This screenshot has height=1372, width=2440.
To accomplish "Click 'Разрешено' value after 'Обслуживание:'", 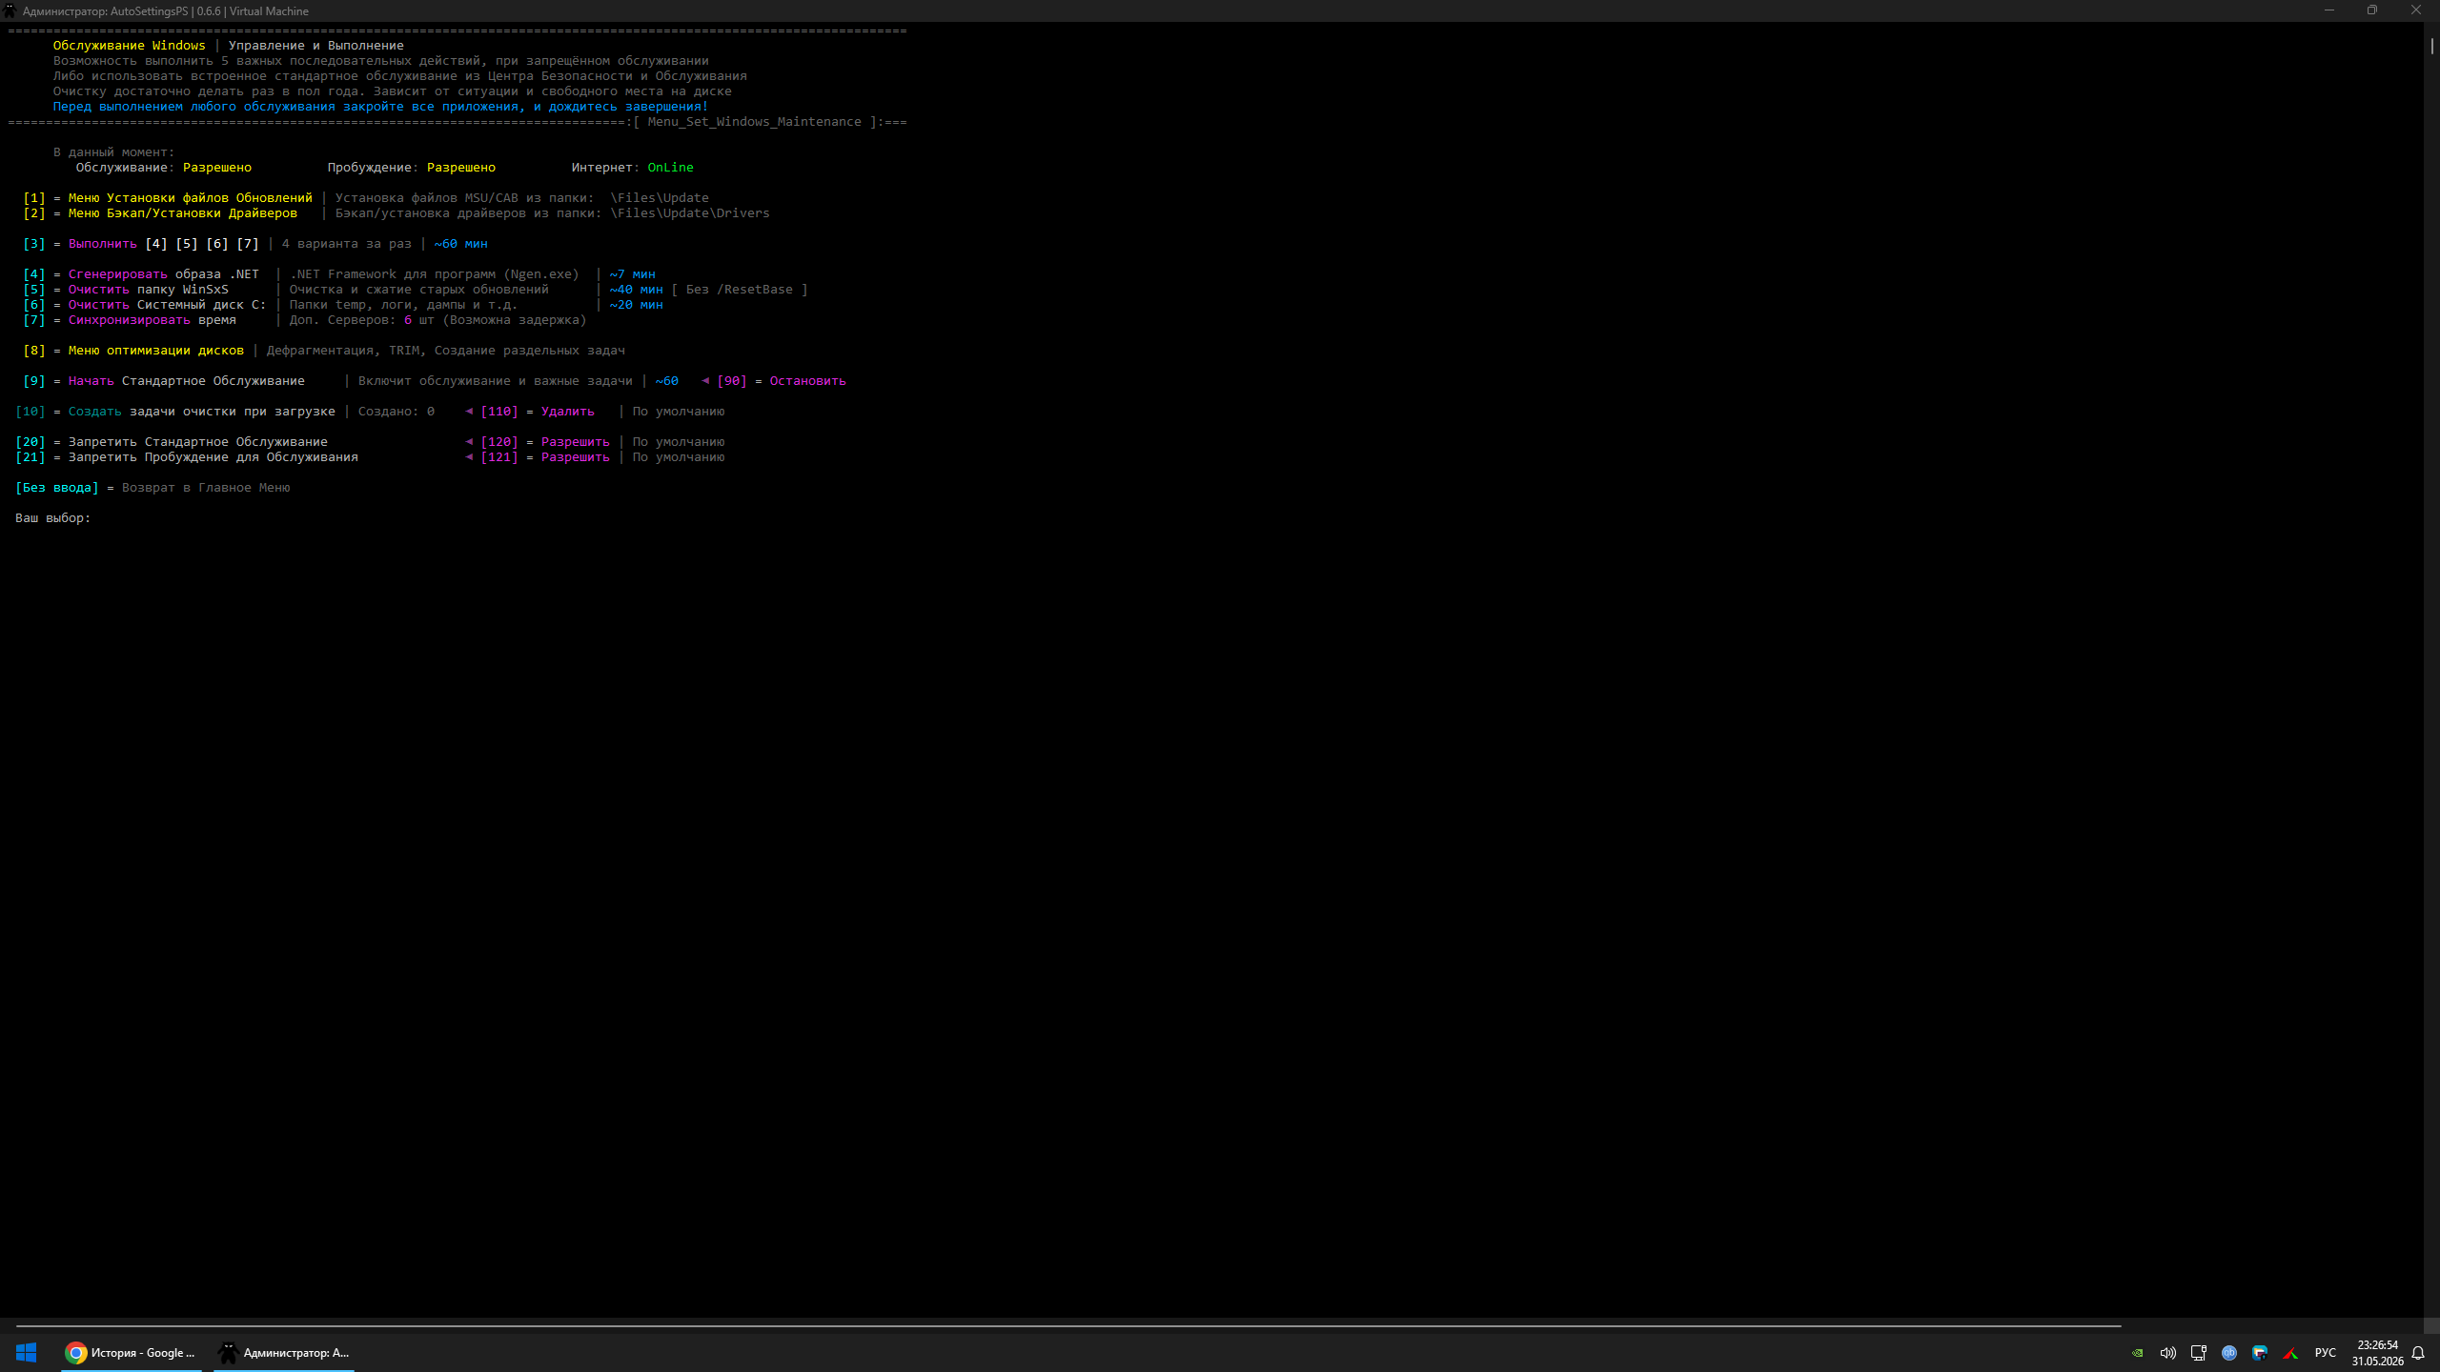I will coord(217,168).
